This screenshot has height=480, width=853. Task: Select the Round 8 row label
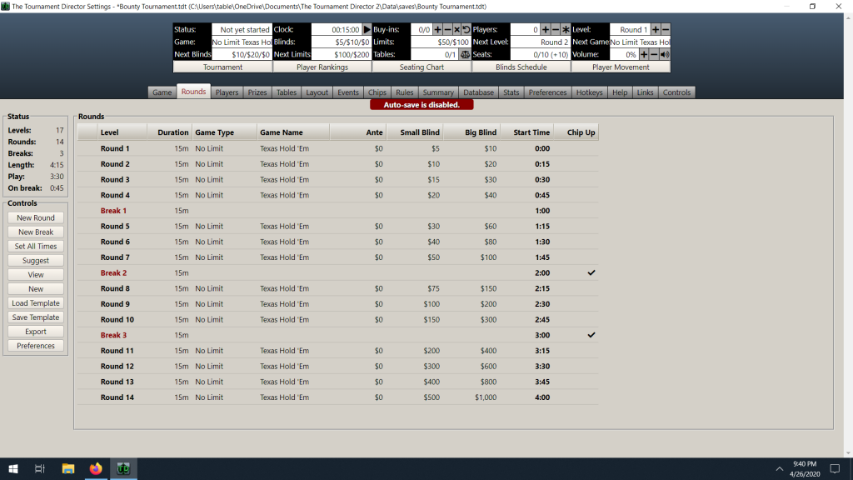click(x=115, y=288)
